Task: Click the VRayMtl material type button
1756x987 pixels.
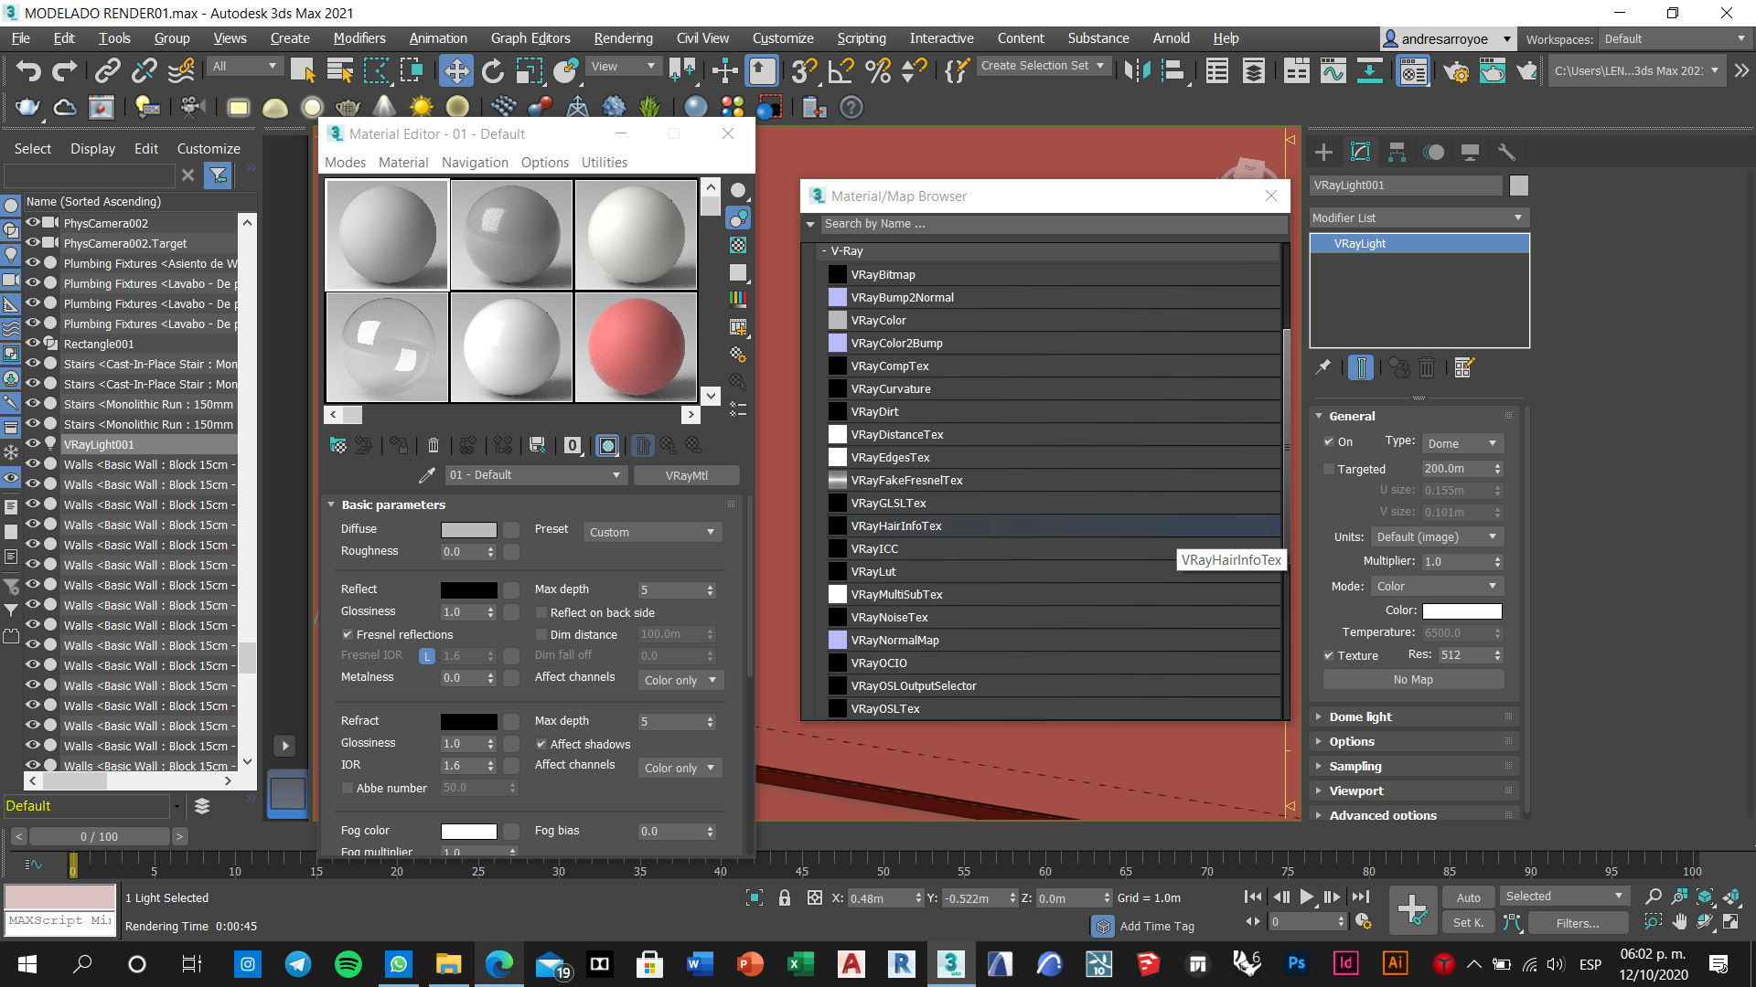Action: [686, 475]
